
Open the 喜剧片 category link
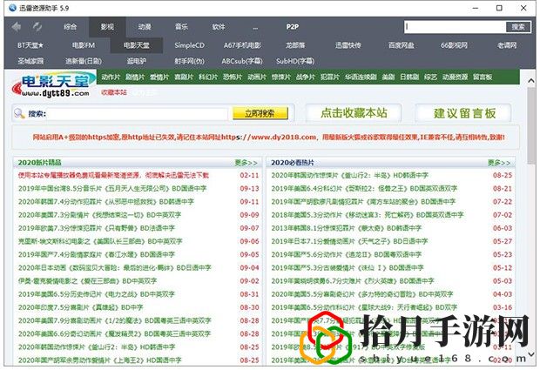point(184,77)
